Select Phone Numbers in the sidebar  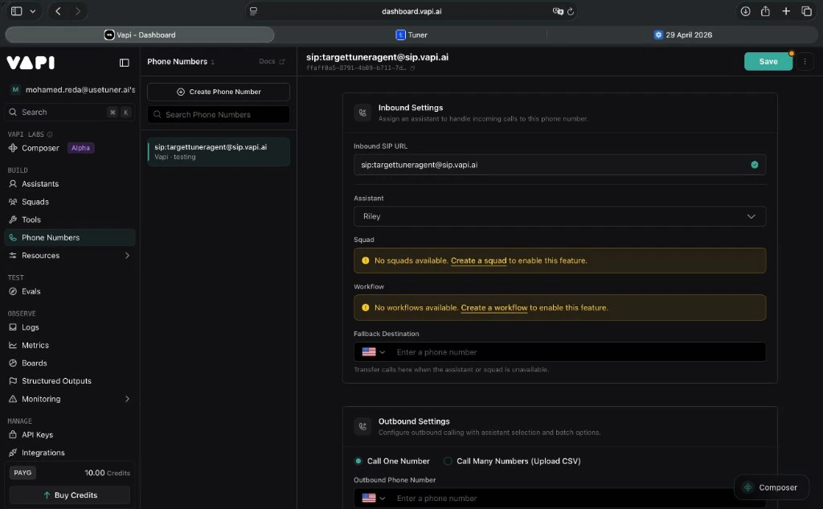pos(69,237)
